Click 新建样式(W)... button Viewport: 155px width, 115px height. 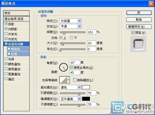[x=139, y=27]
